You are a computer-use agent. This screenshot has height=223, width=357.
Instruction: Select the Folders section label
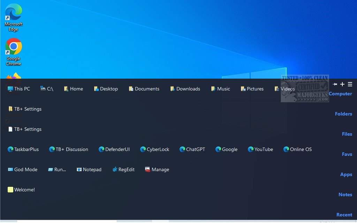pyautogui.click(x=343, y=114)
